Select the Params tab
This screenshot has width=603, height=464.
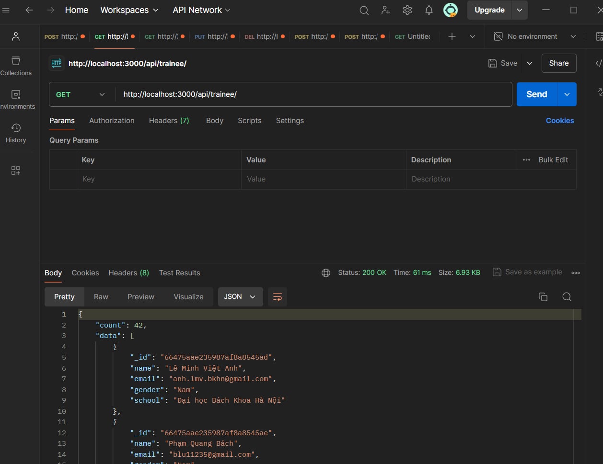point(62,121)
